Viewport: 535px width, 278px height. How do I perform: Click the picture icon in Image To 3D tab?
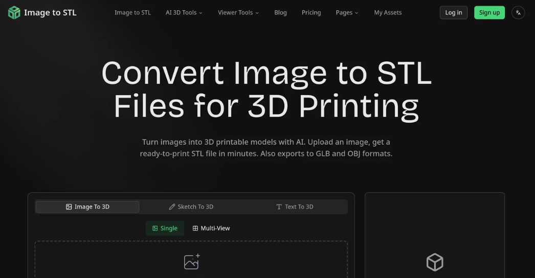pyautogui.click(x=69, y=207)
